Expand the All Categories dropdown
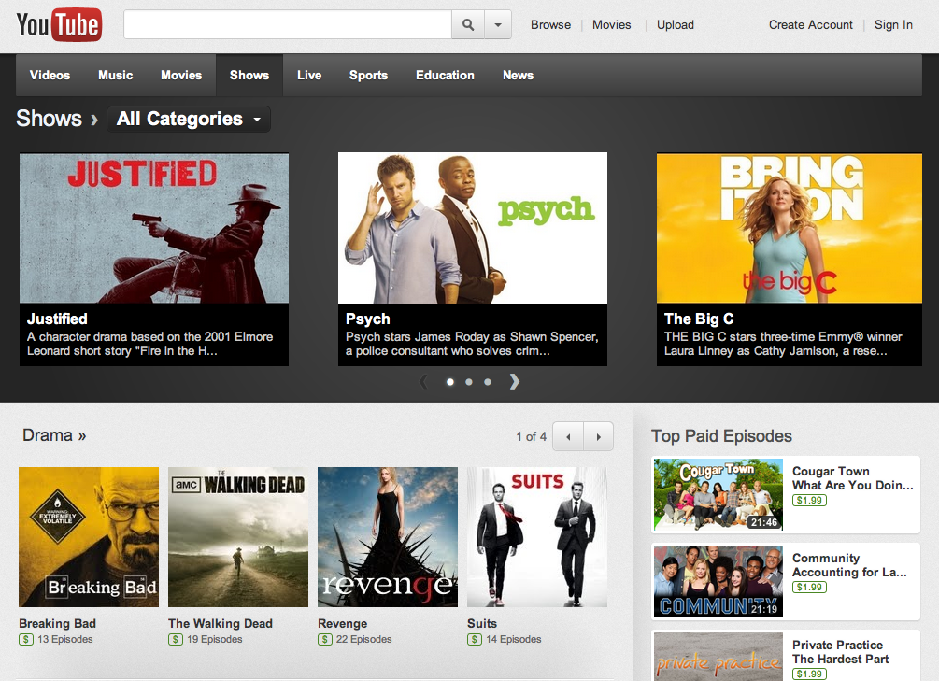Image resolution: width=939 pixels, height=681 pixels. pyautogui.click(x=189, y=119)
